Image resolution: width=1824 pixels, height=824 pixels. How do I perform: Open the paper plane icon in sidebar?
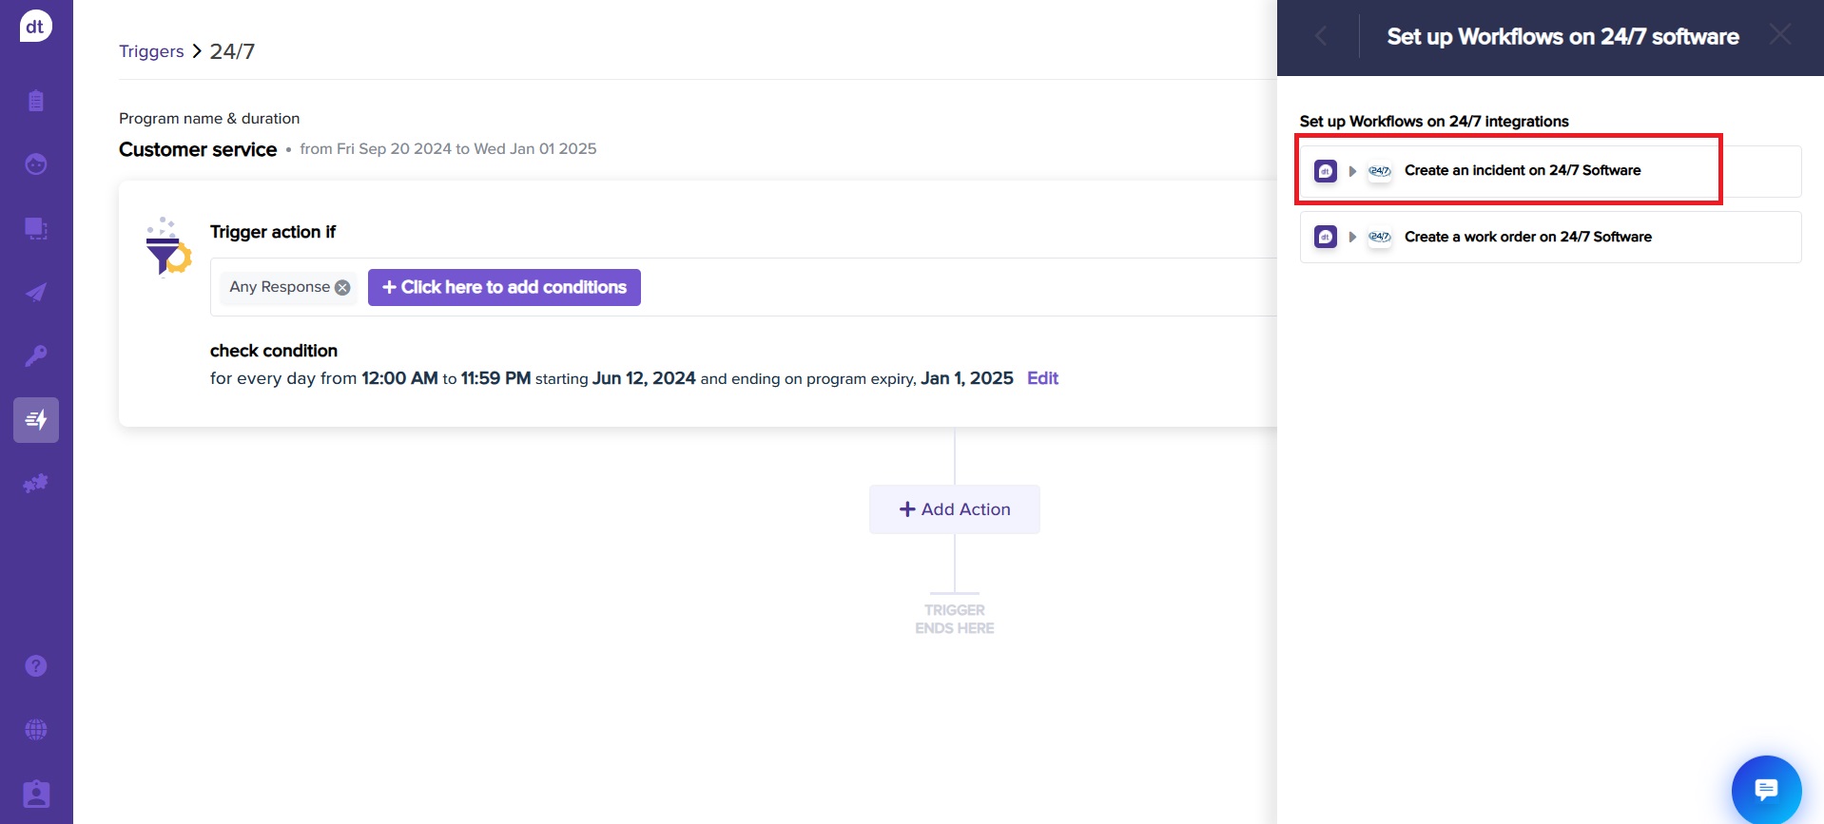tap(36, 292)
